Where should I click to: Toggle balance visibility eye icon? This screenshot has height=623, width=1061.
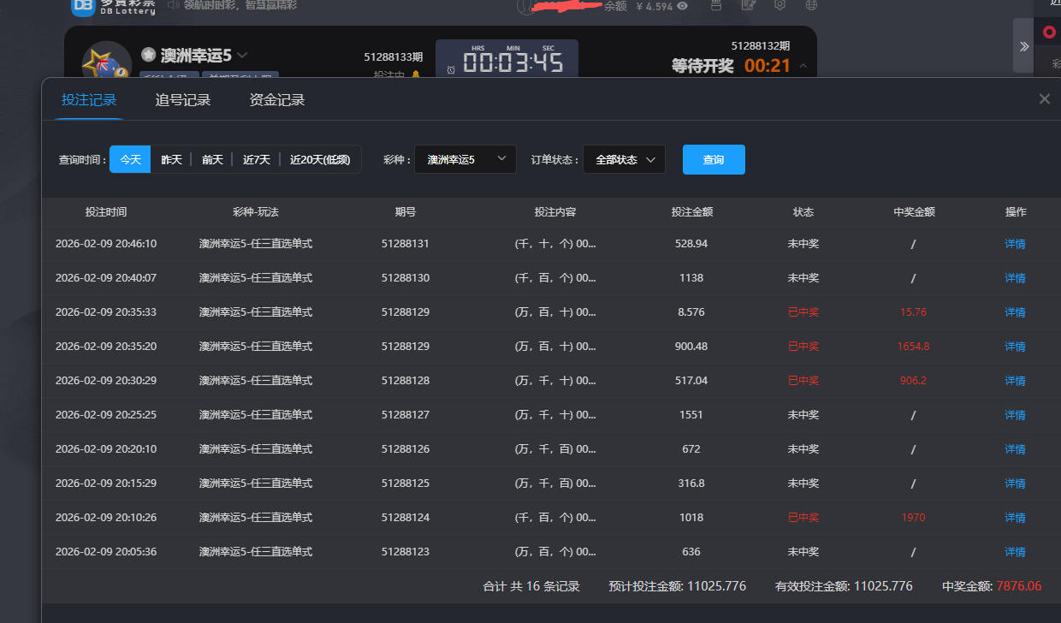682,6
